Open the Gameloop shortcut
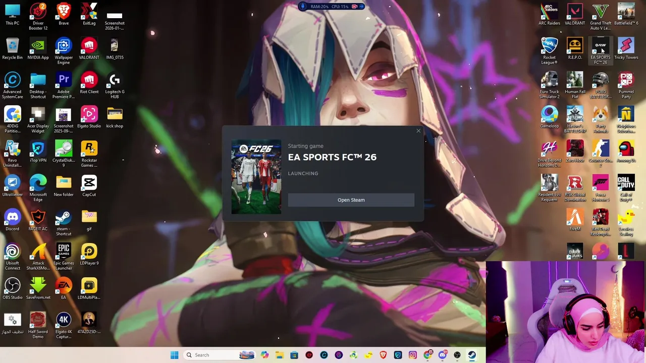 [549, 117]
